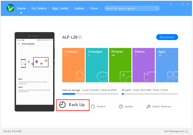This screenshot has height=135, width=193.
Task: Open the Apps tile
Action: click(x=167, y=65)
